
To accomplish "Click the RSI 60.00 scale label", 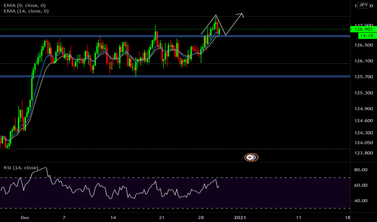I will pos(361,185).
